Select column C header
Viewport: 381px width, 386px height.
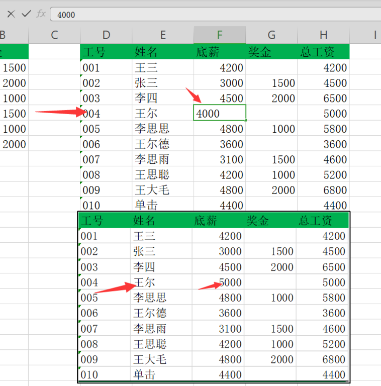coord(54,35)
